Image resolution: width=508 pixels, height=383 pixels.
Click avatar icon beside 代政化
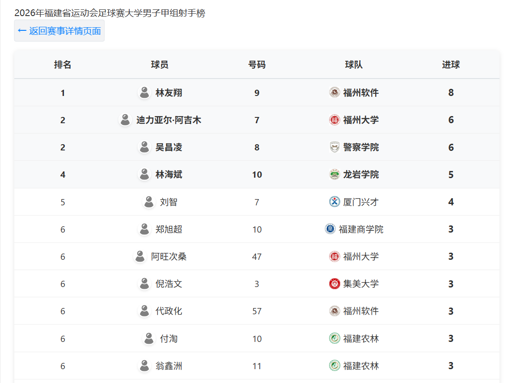tap(144, 311)
